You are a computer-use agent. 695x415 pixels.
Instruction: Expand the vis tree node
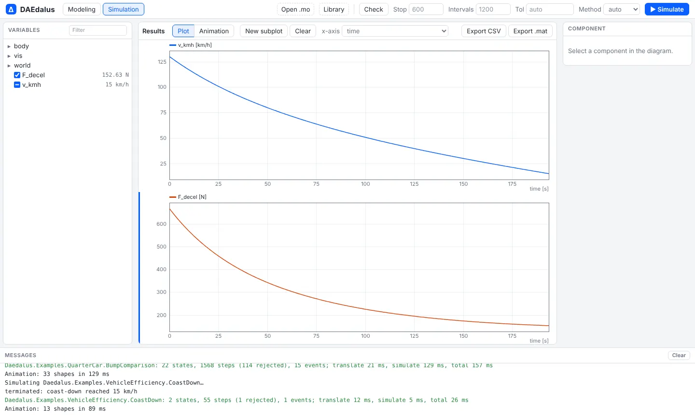click(9, 56)
